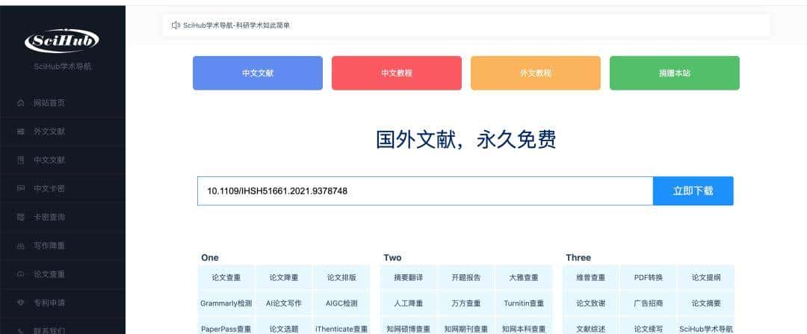The image size is (807, 334).
Task: Open 论文摘要 tile
Action: point(706,303)
